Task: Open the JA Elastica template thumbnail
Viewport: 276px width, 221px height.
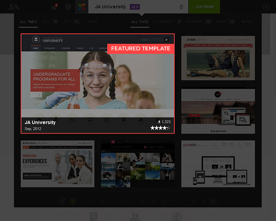Action: [x=218, y=111]
